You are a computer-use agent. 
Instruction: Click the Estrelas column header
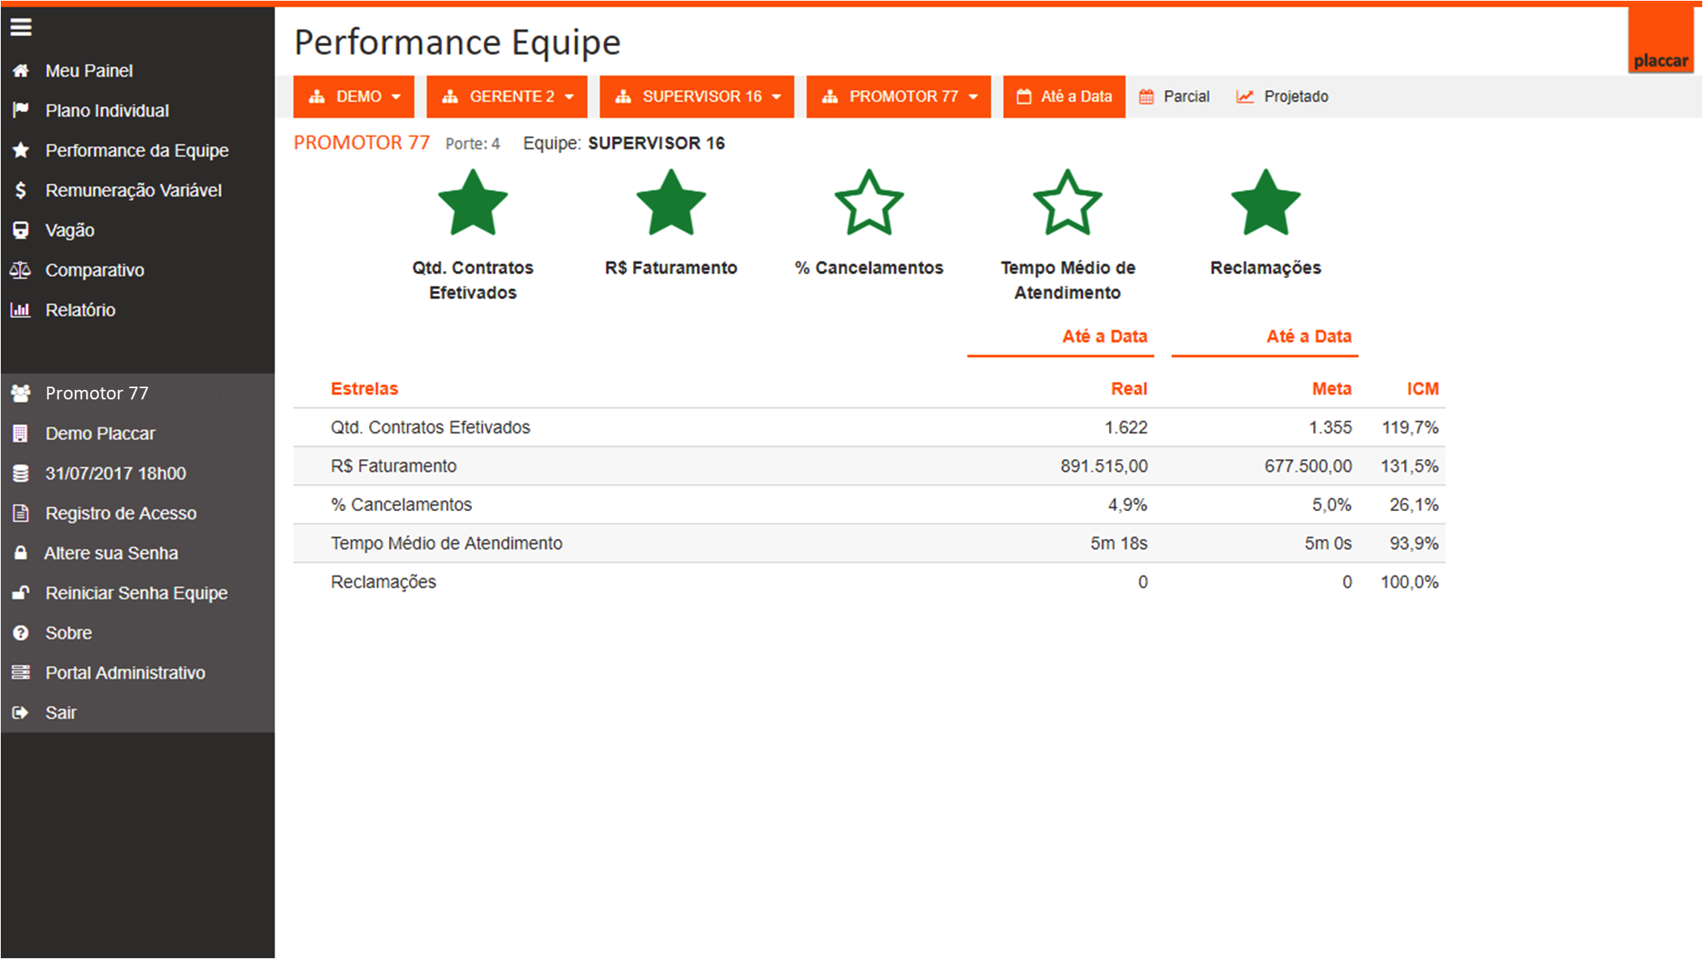pos(364,389)
